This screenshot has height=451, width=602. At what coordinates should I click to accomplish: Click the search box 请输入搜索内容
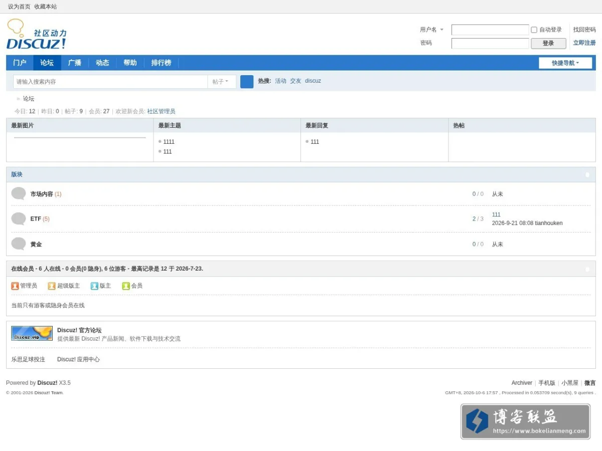pos(110,82)
